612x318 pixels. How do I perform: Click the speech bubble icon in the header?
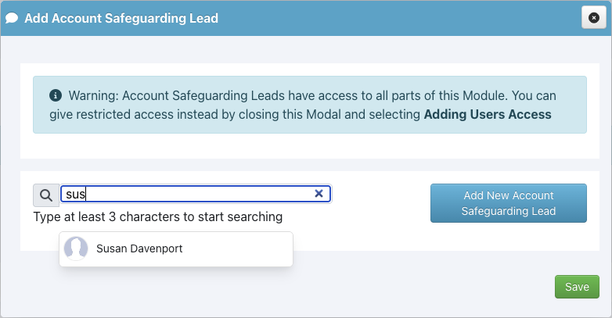click(12, 18)
